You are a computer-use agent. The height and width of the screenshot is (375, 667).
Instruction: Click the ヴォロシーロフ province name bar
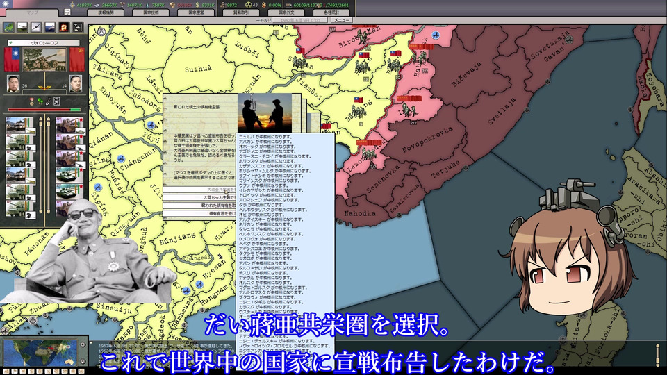coord(44,43)
